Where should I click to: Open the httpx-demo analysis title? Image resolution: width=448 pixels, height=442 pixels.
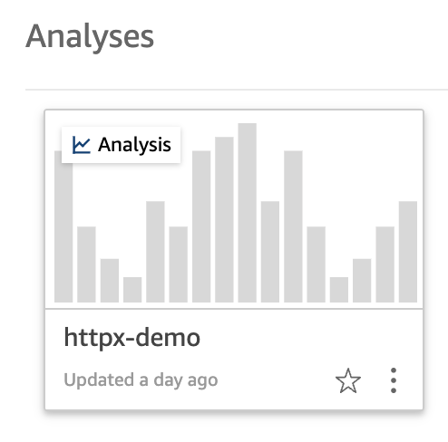tap(131, 338)
